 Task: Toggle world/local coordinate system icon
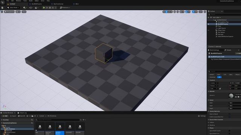click(175, 12)
